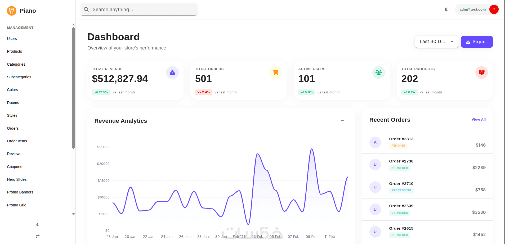Open the adm@test.com account menu
505x244 pixels.
tap(473, 10)
